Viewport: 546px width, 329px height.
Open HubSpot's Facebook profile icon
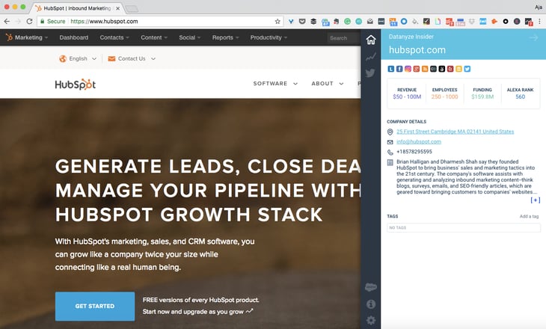pyautogui.click(x=399, y=69)
